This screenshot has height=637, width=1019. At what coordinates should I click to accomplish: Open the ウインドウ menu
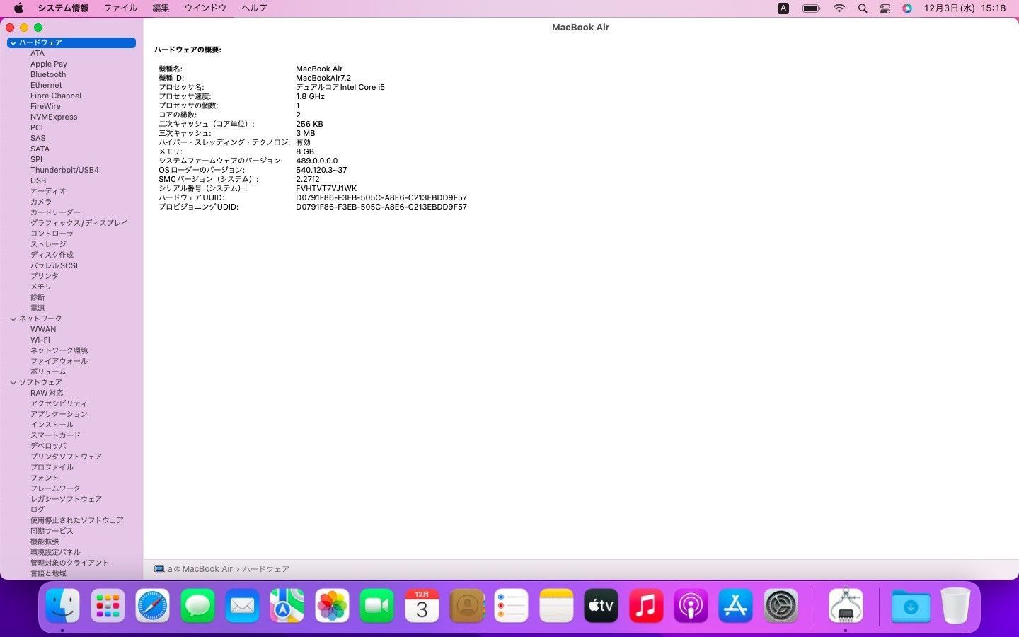click(x=205, y=8)
